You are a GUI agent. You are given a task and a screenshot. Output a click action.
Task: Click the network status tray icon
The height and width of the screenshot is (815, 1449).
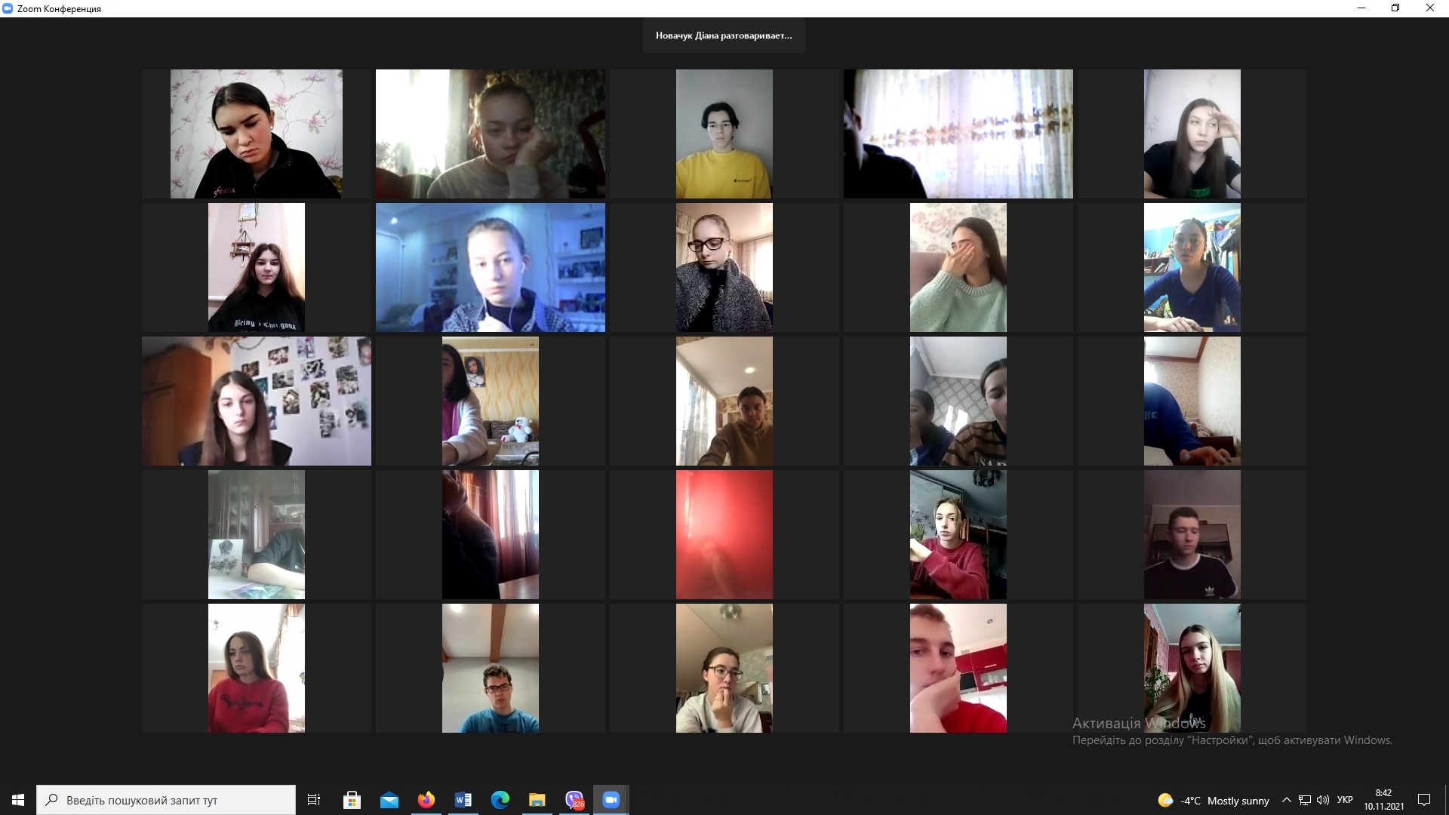tap(1305, 800)
